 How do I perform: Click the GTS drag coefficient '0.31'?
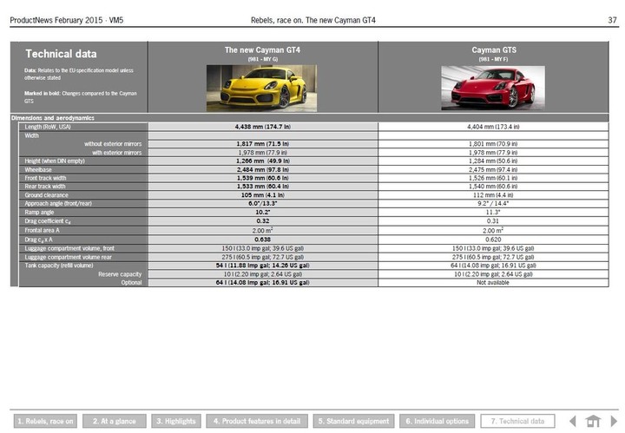(x=493, y=221)
